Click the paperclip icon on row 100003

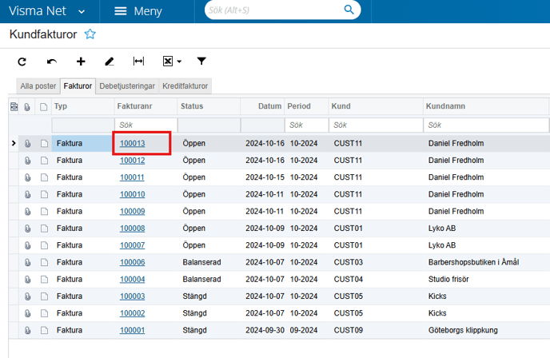click(x=27, y=296)
